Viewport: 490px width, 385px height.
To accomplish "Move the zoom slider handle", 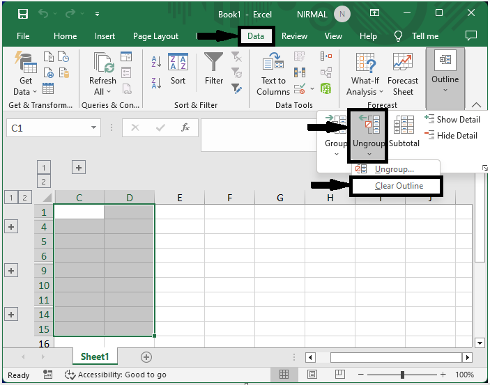I will point(402,375).
